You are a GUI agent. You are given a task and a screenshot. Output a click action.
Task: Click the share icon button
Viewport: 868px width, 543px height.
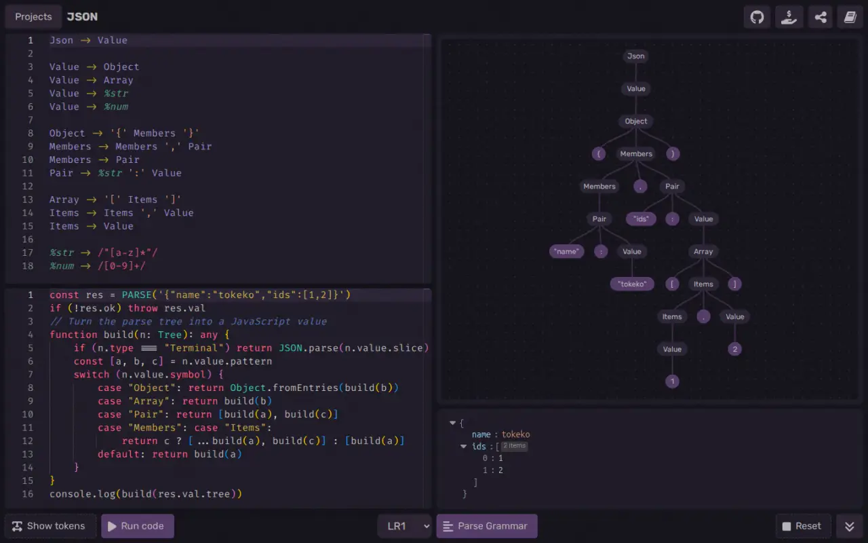(820, 17)
